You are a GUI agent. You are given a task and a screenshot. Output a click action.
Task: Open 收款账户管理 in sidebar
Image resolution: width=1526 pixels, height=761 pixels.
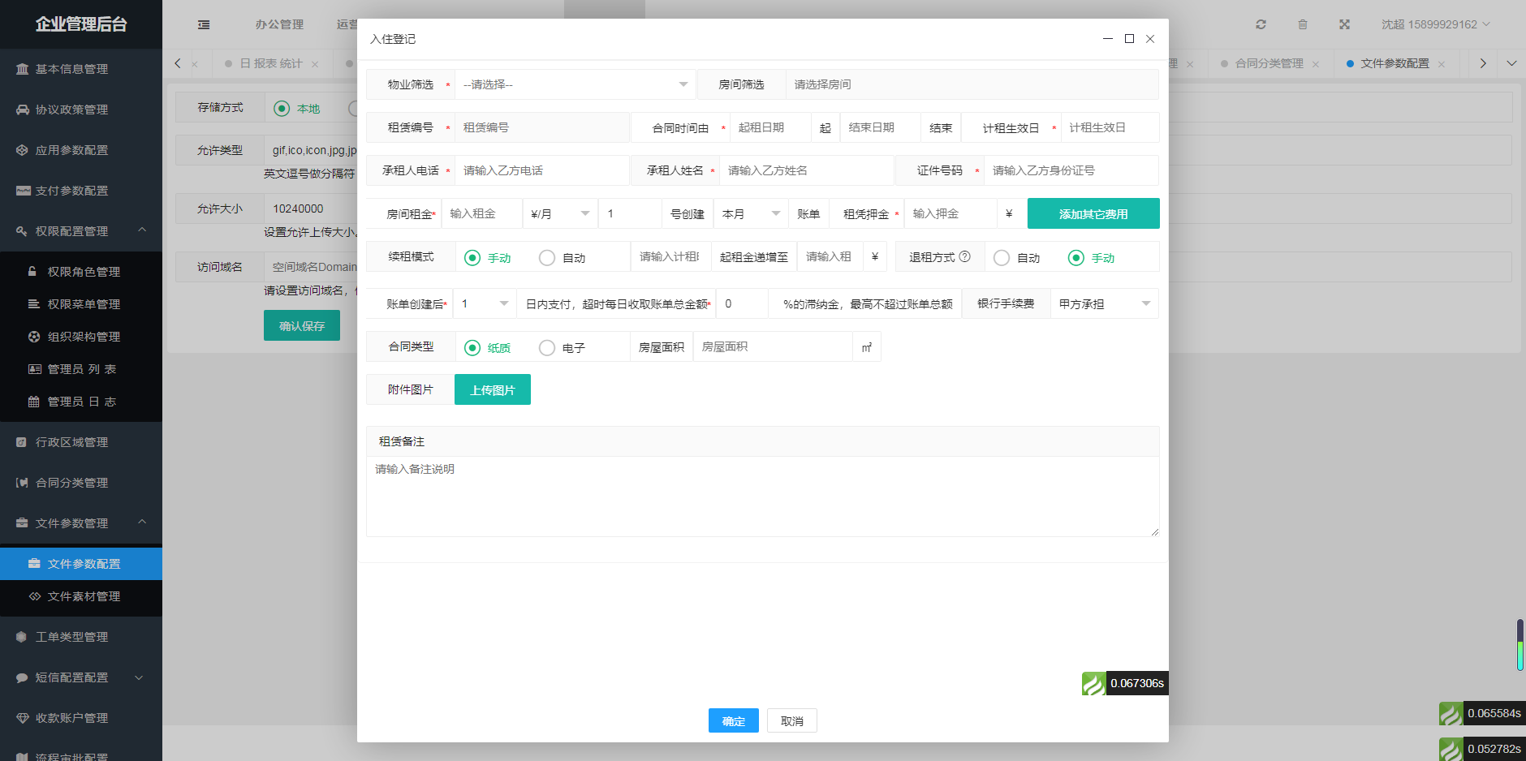(x=81, y=718)
